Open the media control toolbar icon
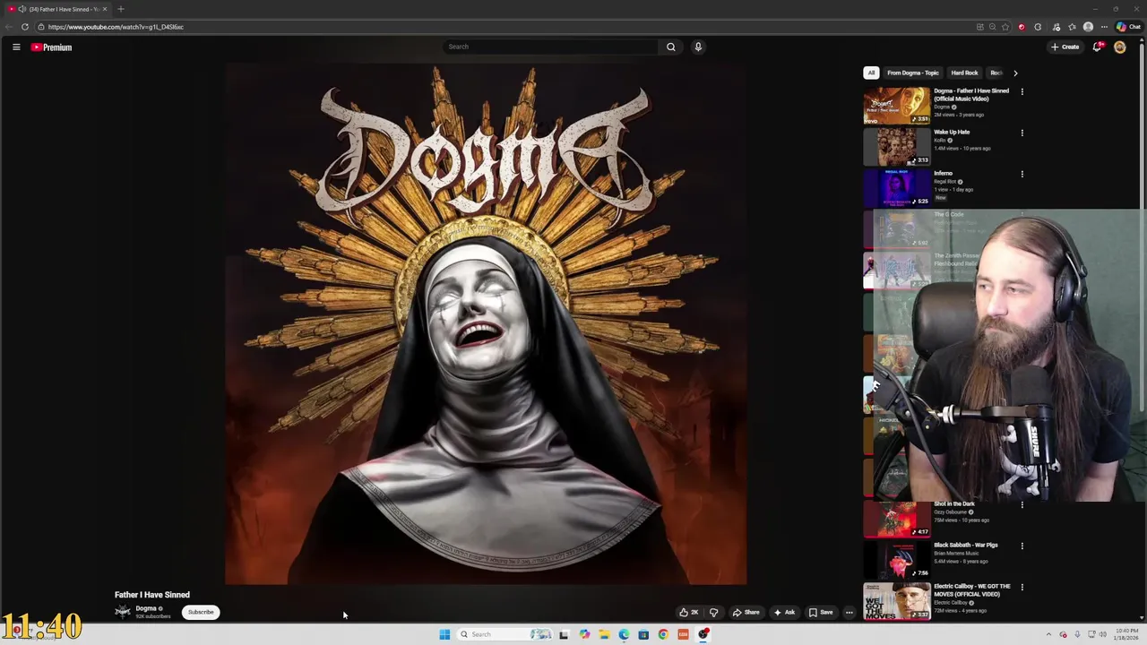 click(1056, 27)
